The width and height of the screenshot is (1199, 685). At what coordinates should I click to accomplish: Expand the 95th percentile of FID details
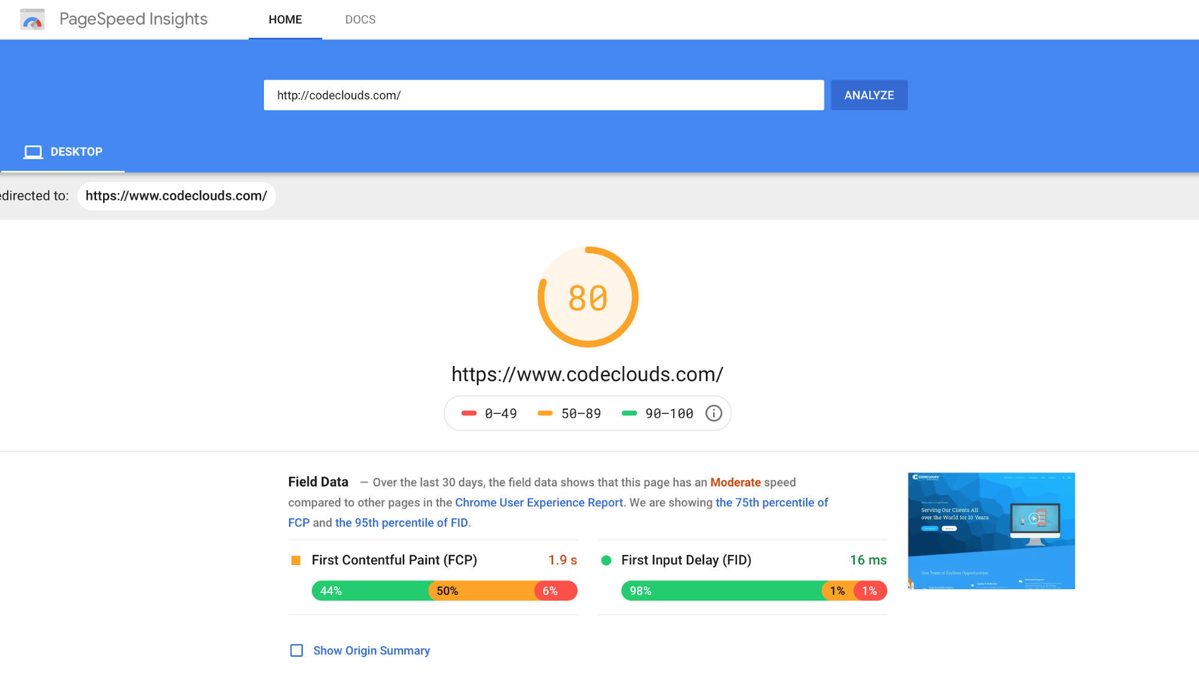tap(401, 522)
